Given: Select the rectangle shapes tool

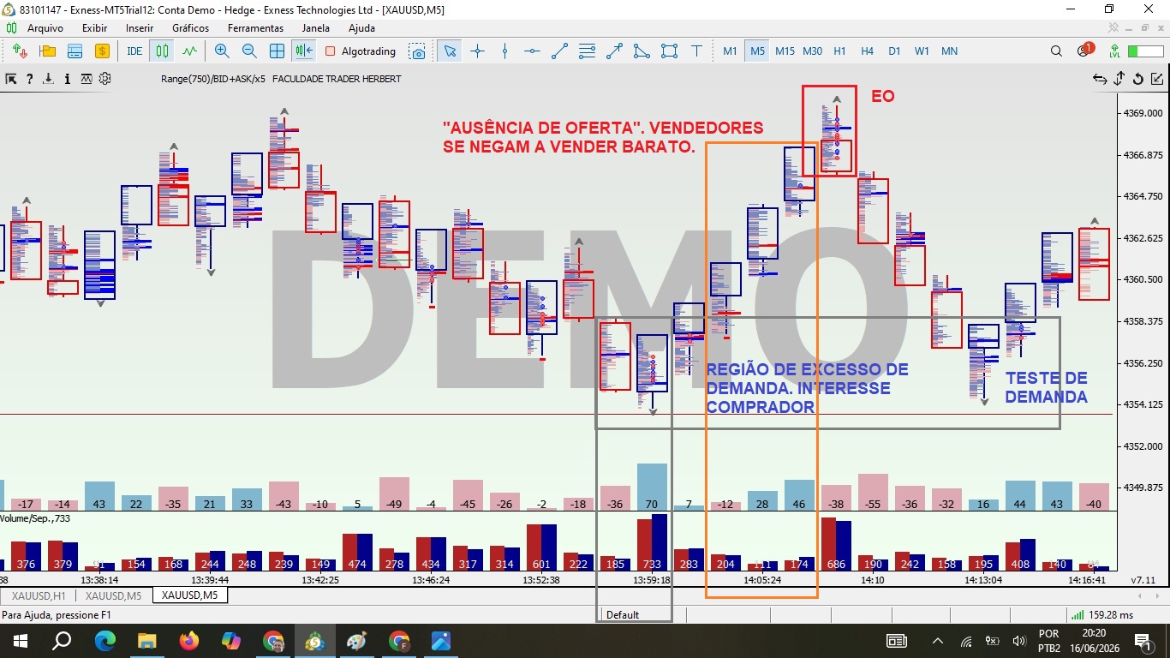Looking at the screenshot, I should (x=669, y=51).
